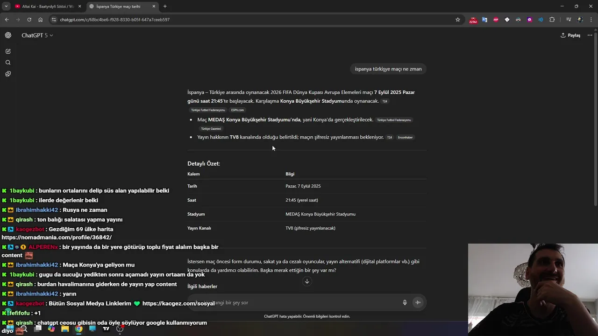This screenshot has height=336, width=598.
Task: Open the ESPN.com source chip
Action: click(237, 110)
